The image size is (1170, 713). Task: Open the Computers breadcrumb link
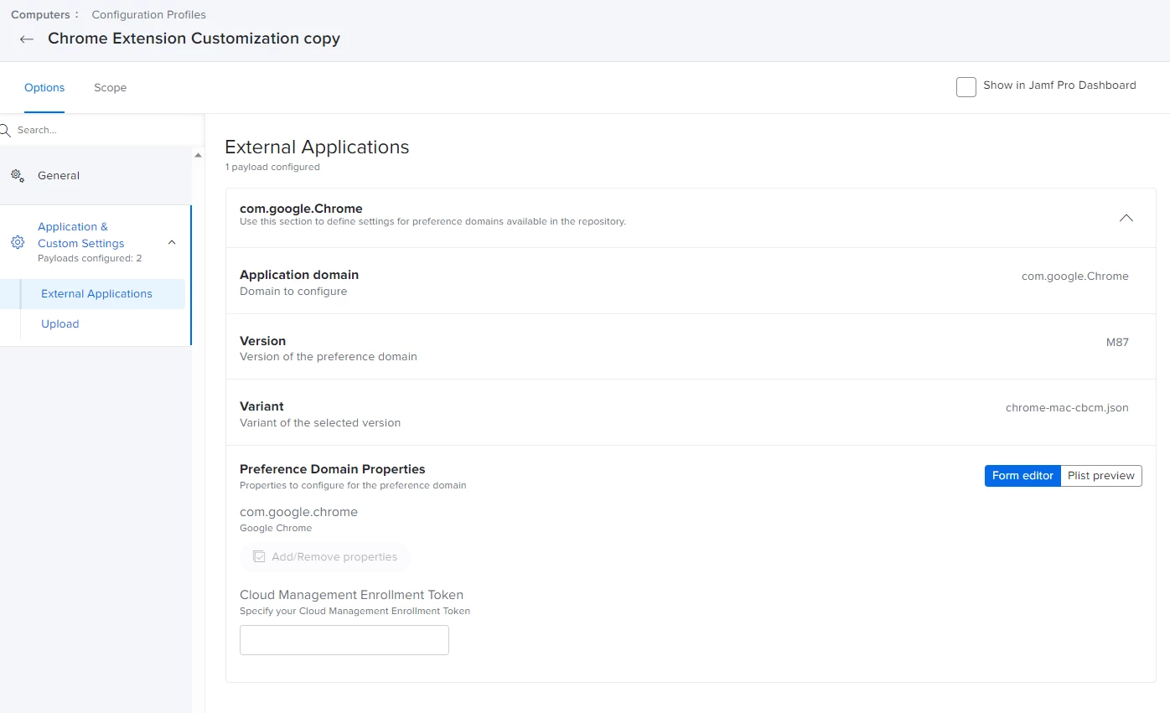click(x=40, y=14)
